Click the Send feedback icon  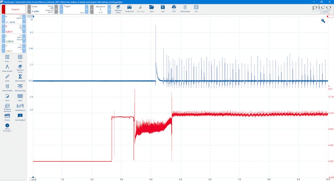pos(20,117)
